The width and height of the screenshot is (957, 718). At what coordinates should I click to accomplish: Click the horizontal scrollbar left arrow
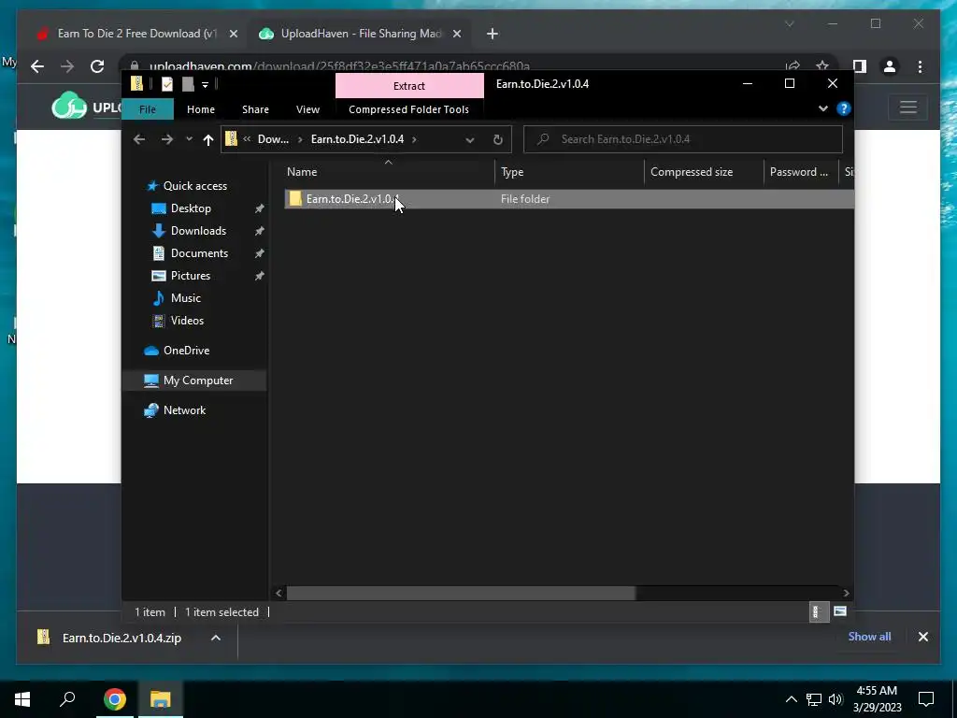(x=279, y=593)
